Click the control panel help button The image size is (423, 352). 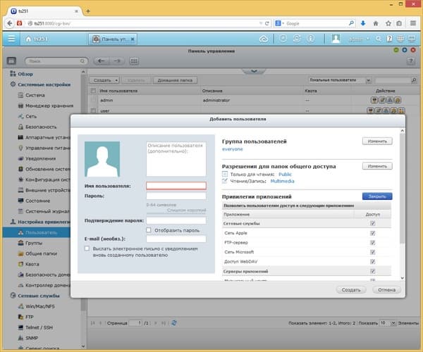pyautogui.click(x=410, y=61)
